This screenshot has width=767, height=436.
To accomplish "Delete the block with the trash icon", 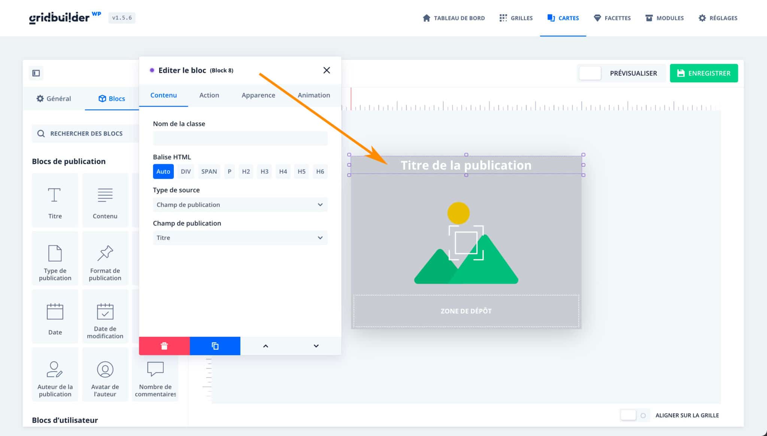I will [164, 345].
